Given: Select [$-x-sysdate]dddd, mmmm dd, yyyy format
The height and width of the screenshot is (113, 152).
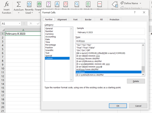Looking at the screenshot, I should (x=109, y=64).
